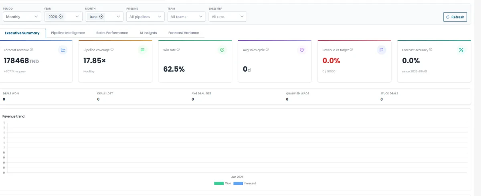
Task: Click the DEALS WON label
Action: (x=11, y=93)
